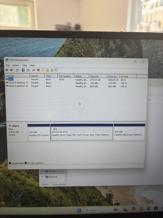
Task: Click the taskbar Search box
Action: (102, 210)
